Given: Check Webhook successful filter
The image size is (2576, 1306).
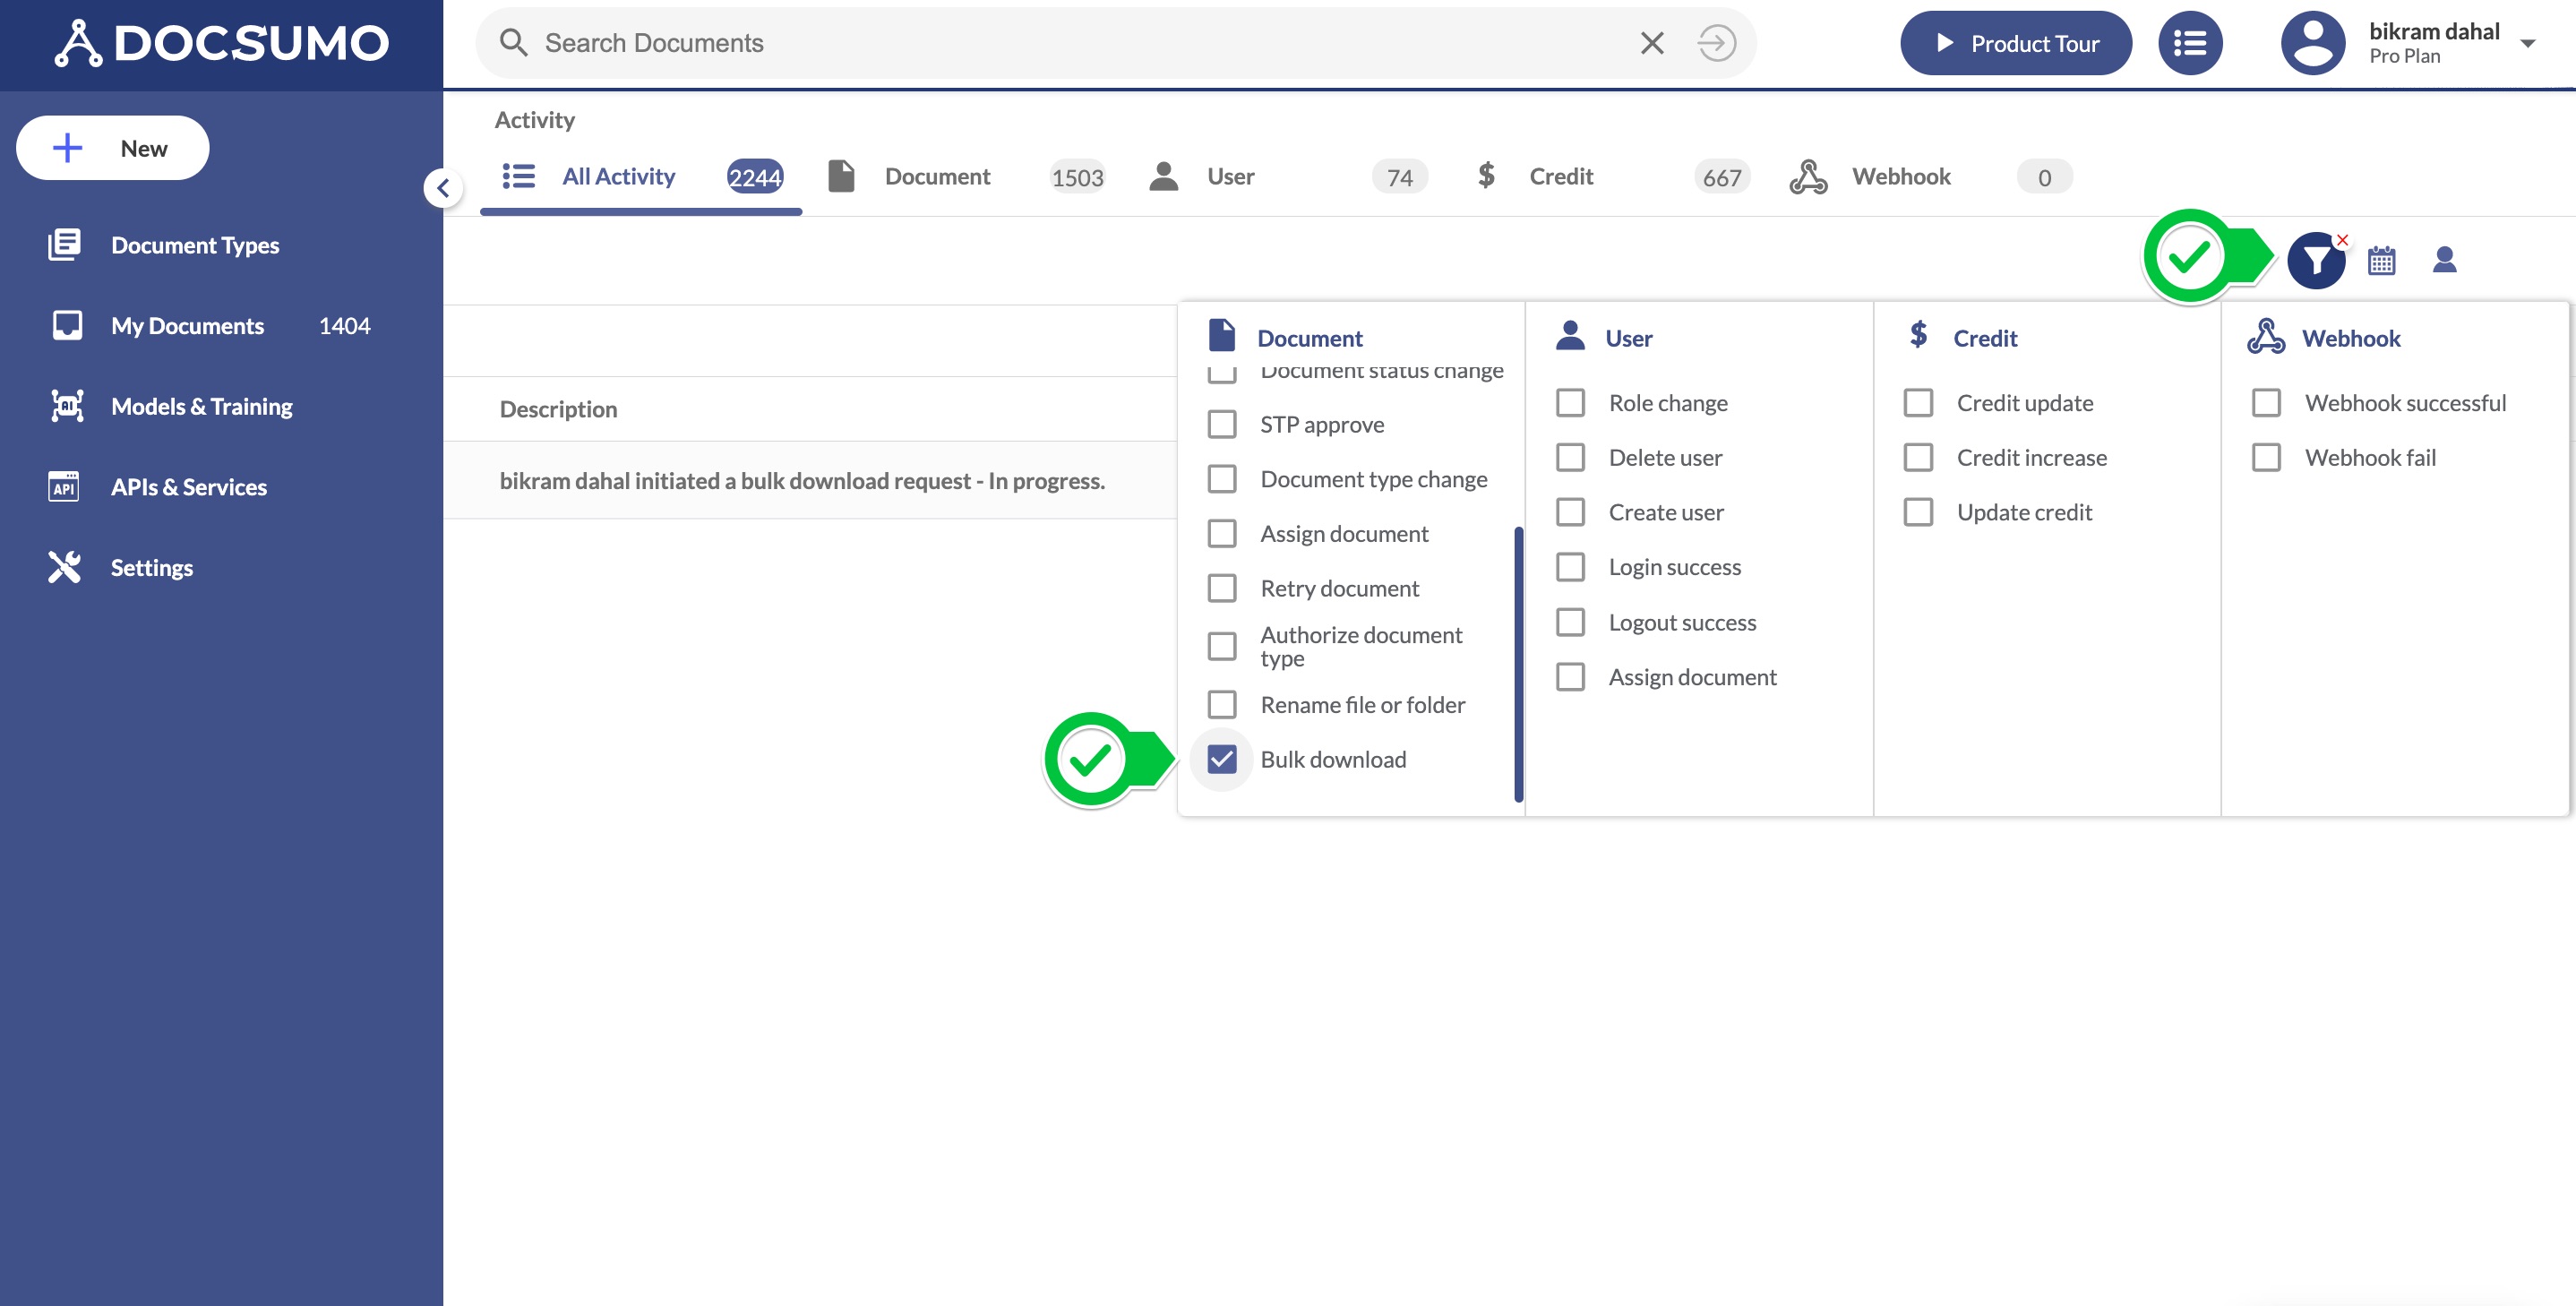Looking at the screenshot, I should (2266, 403).
